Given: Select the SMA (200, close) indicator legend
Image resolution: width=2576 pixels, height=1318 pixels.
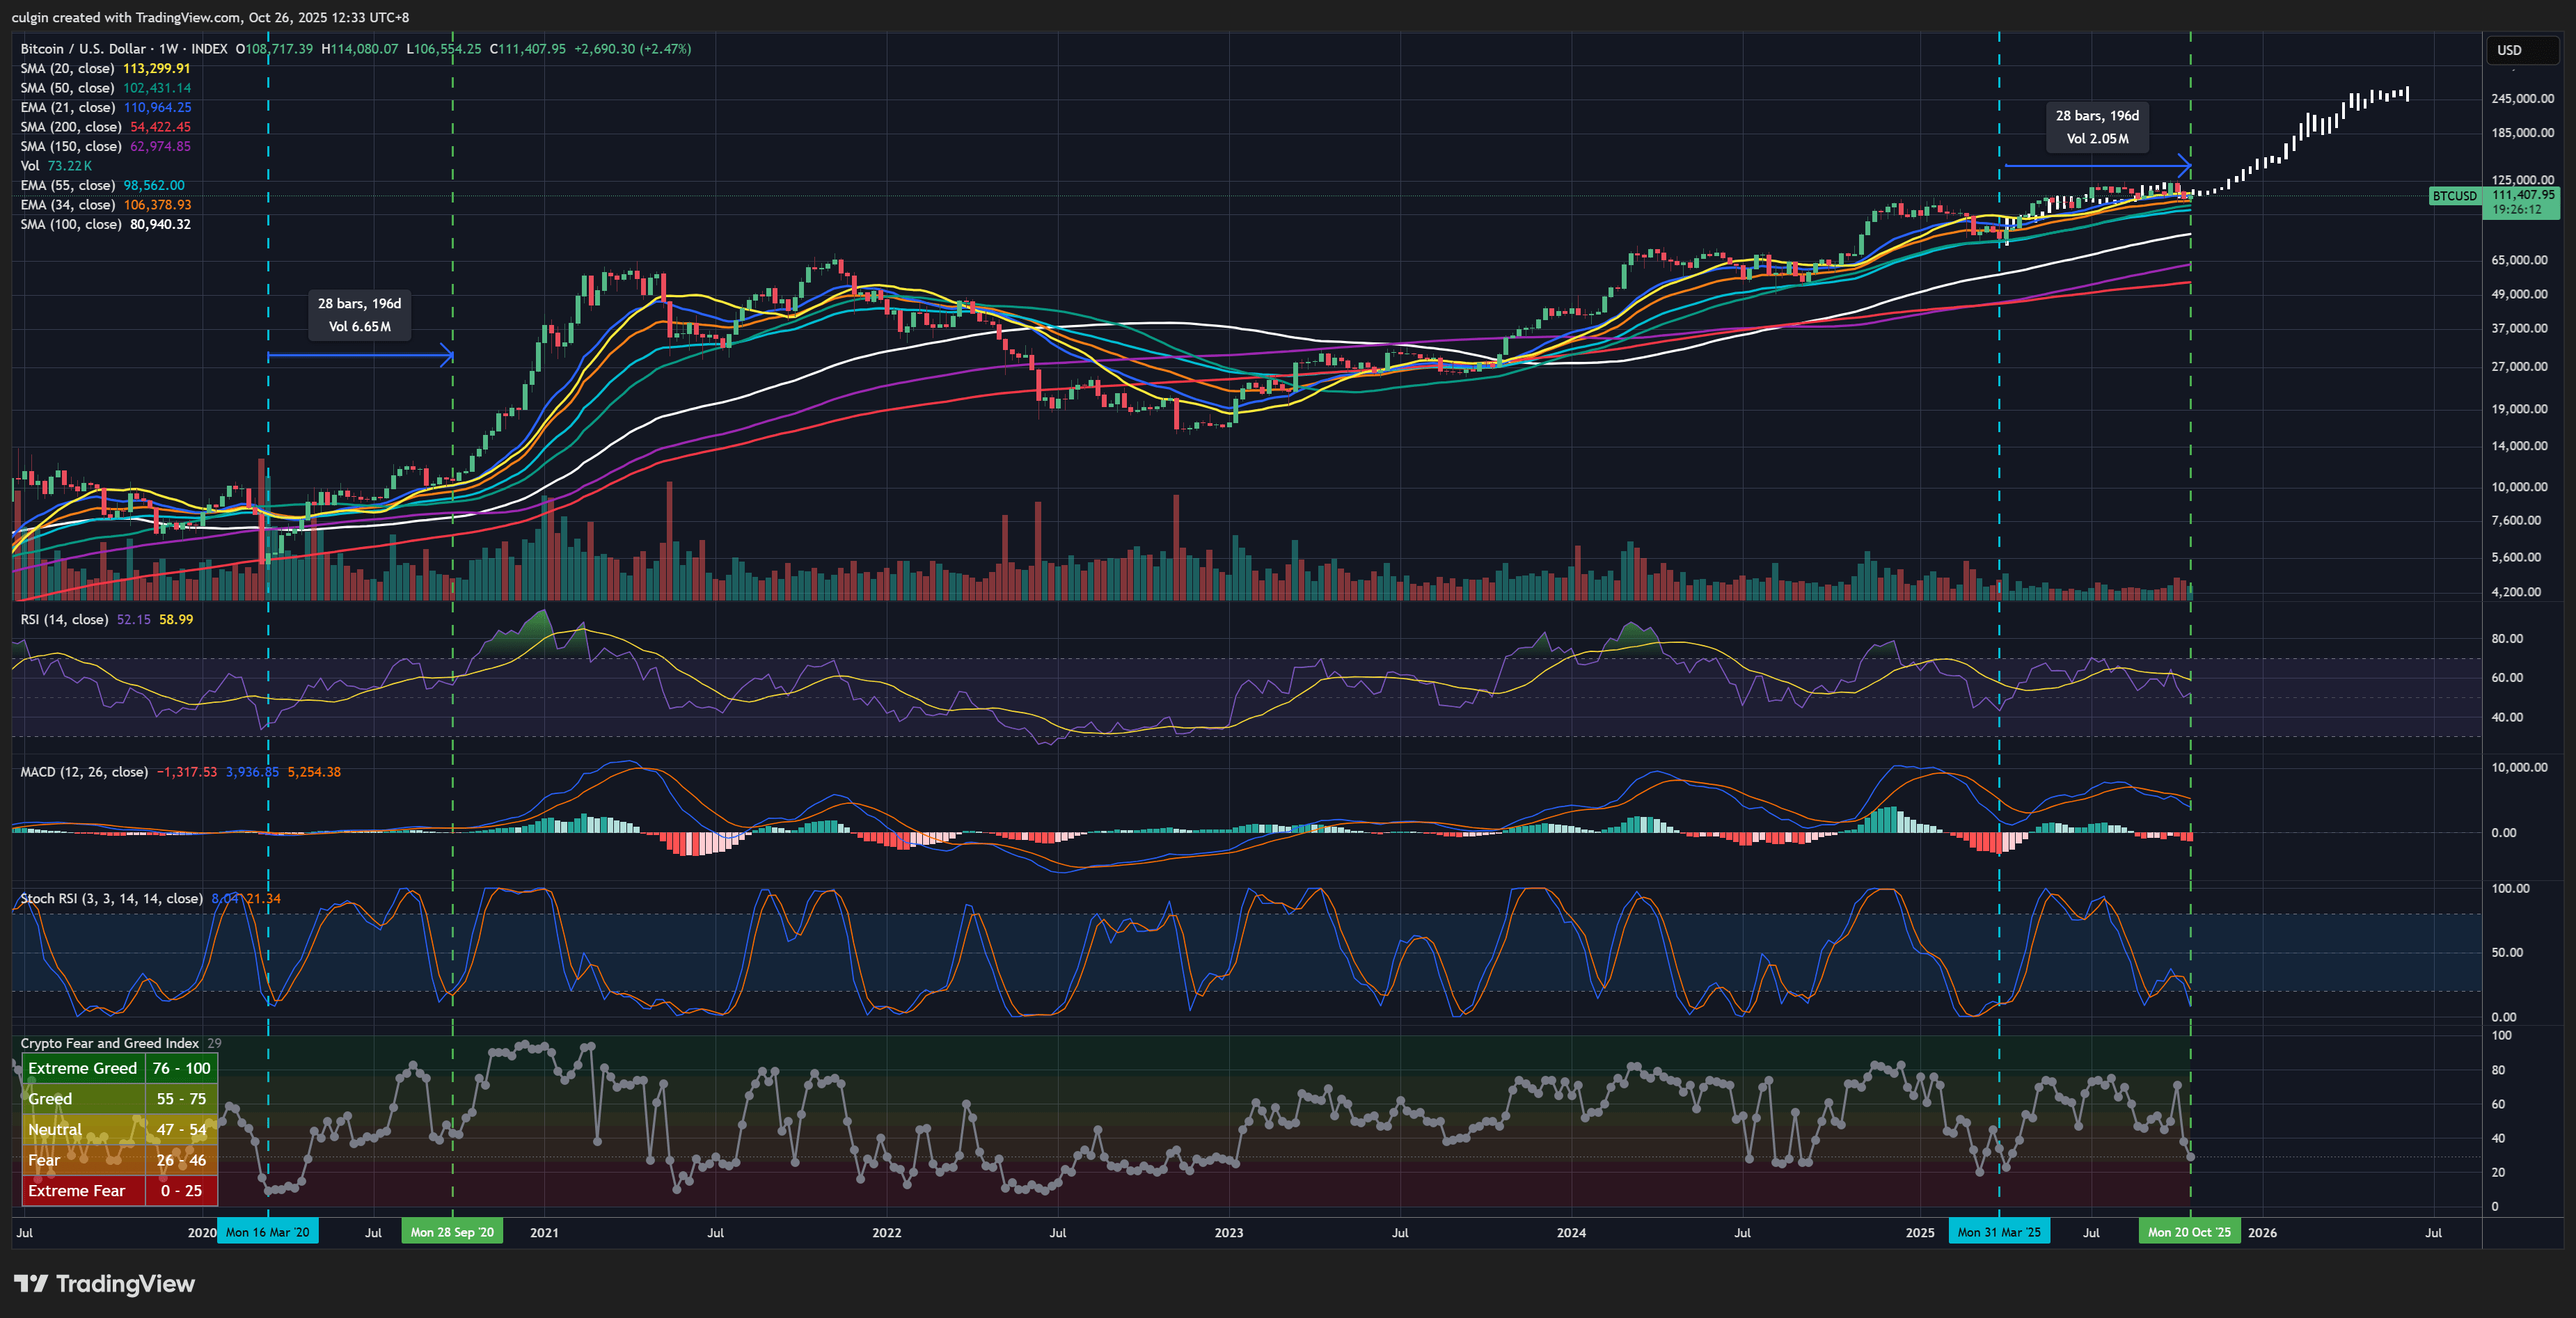Looking at the screenshot, I should click(70, 127).
